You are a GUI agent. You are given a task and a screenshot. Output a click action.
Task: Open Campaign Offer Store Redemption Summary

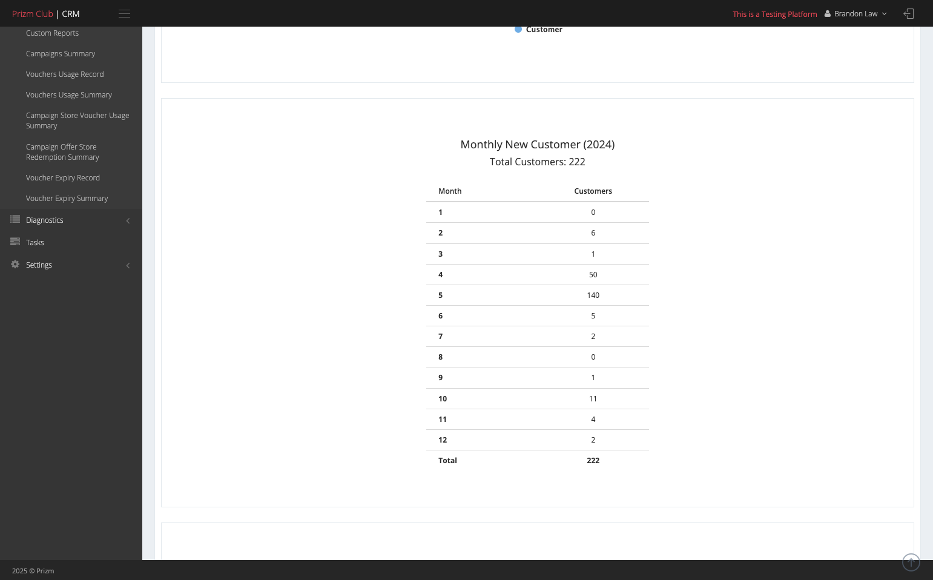62,152
